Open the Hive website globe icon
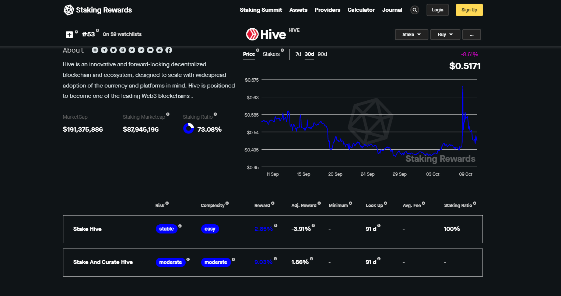The width and height of the screenshot is (561, 296). tap(95, 50)
